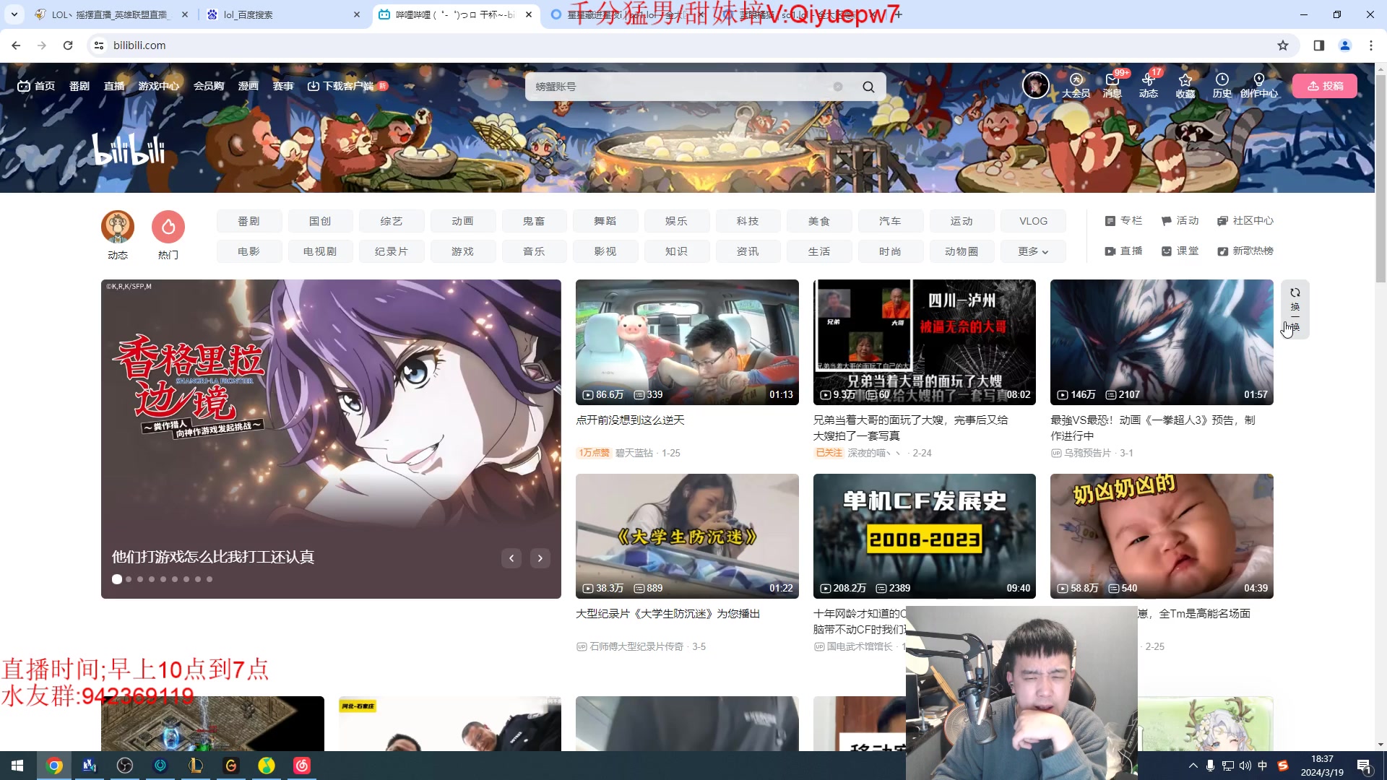Bookmark page with star icon
Screen dimensions: 1387x780
pos(1283,45)
